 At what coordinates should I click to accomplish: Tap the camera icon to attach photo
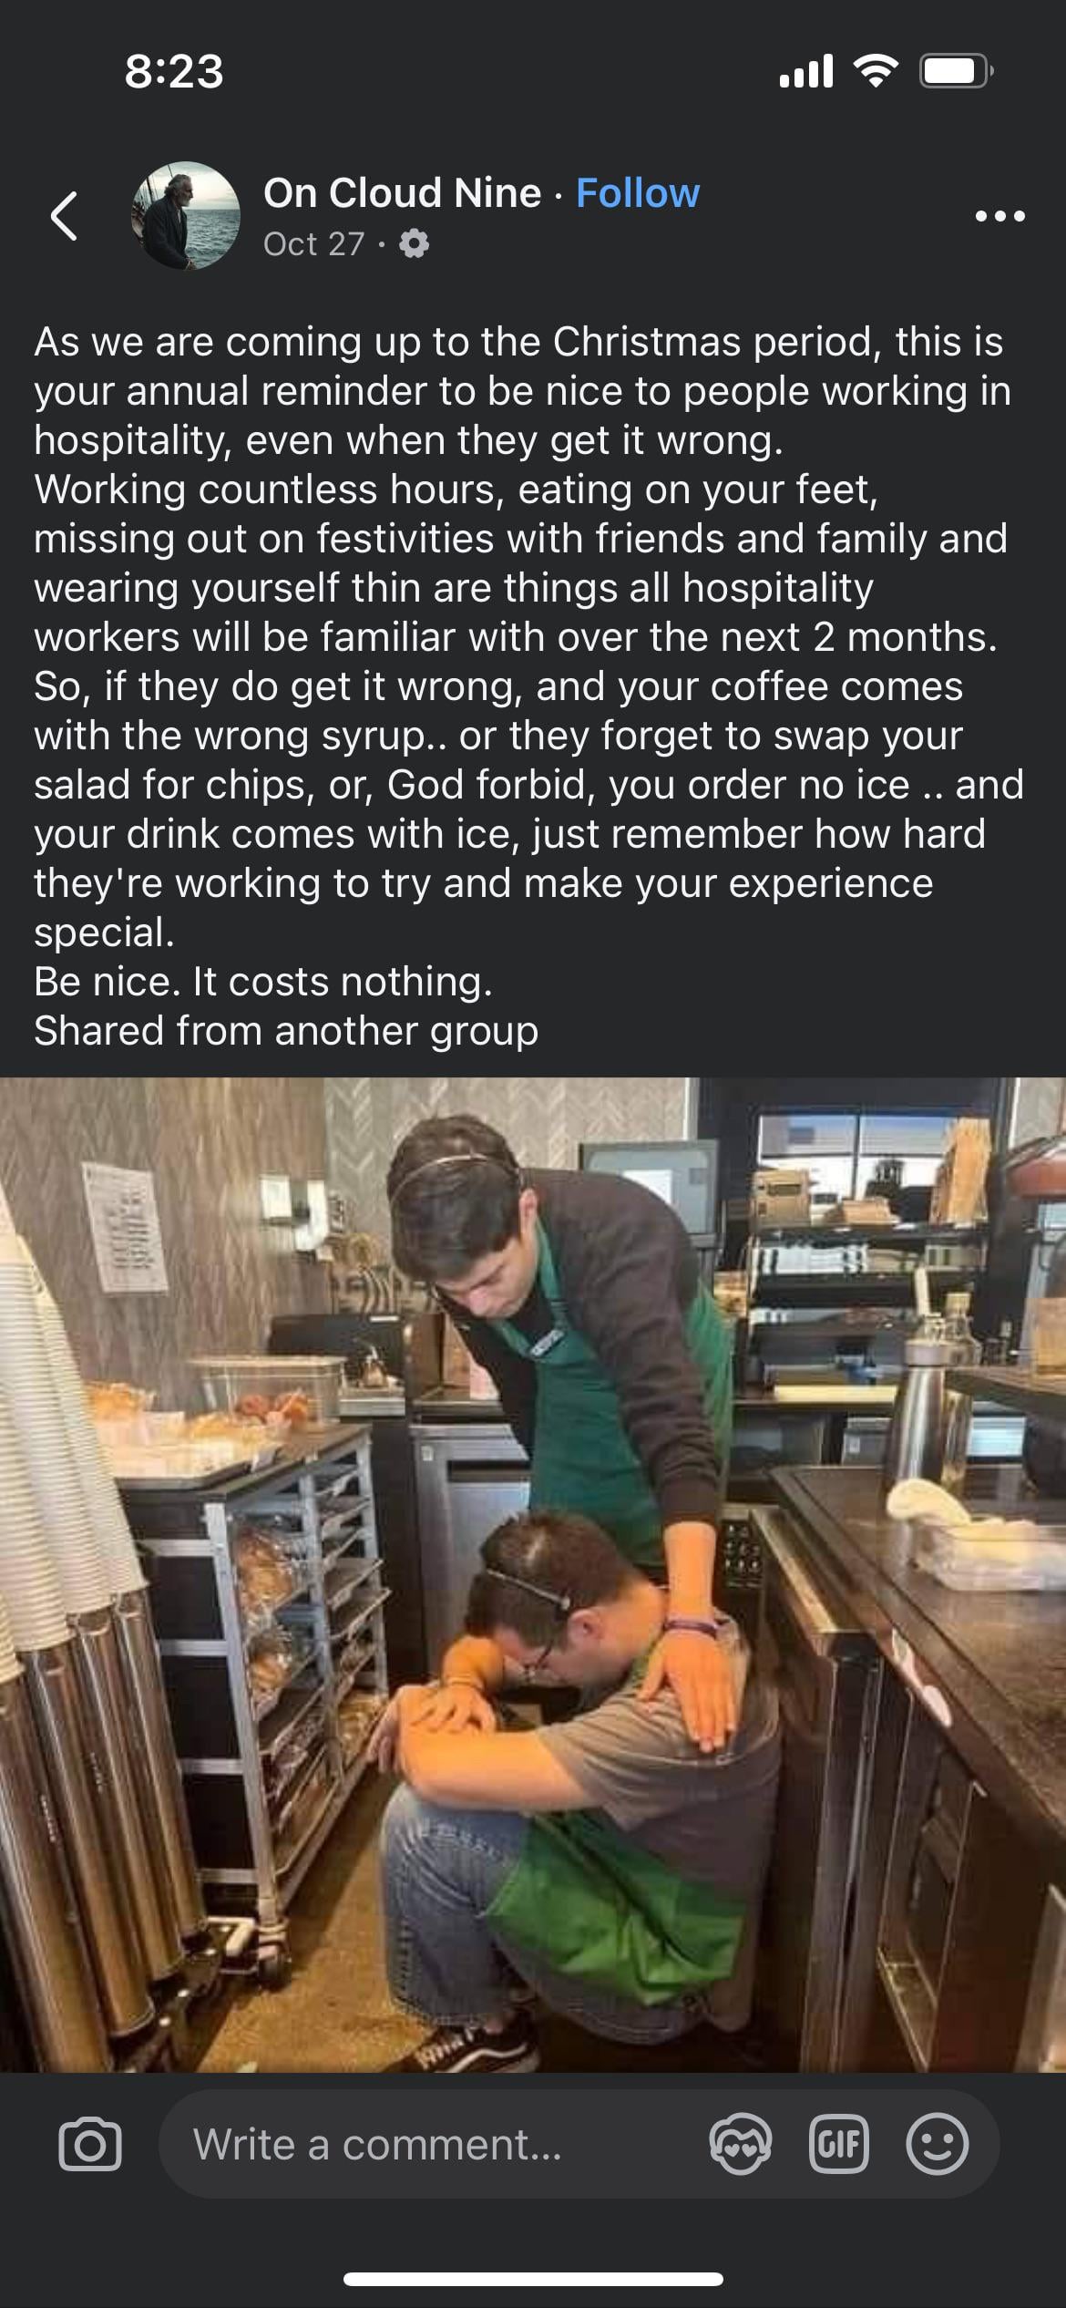[89, 2144]
